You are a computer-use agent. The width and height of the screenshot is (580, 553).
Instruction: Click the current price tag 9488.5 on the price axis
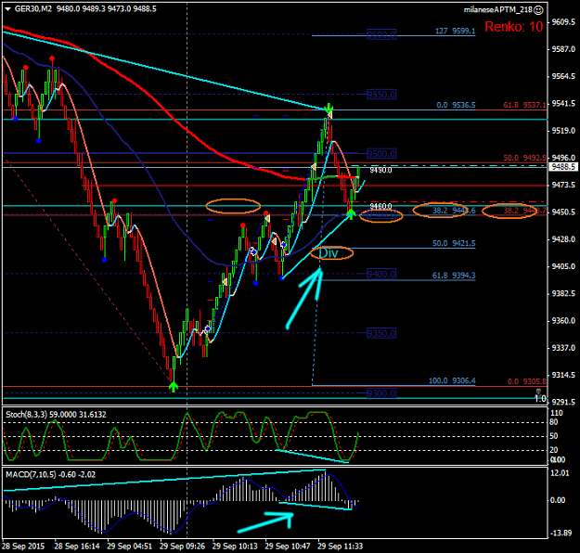(x=563, y=167)
